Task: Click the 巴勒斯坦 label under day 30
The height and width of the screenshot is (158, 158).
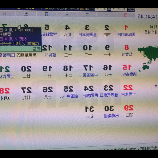Action: tap(111, 116)
